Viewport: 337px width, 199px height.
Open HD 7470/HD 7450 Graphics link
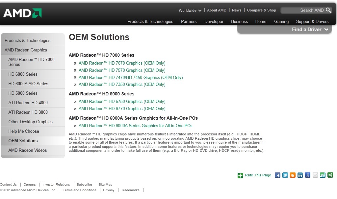131,78
